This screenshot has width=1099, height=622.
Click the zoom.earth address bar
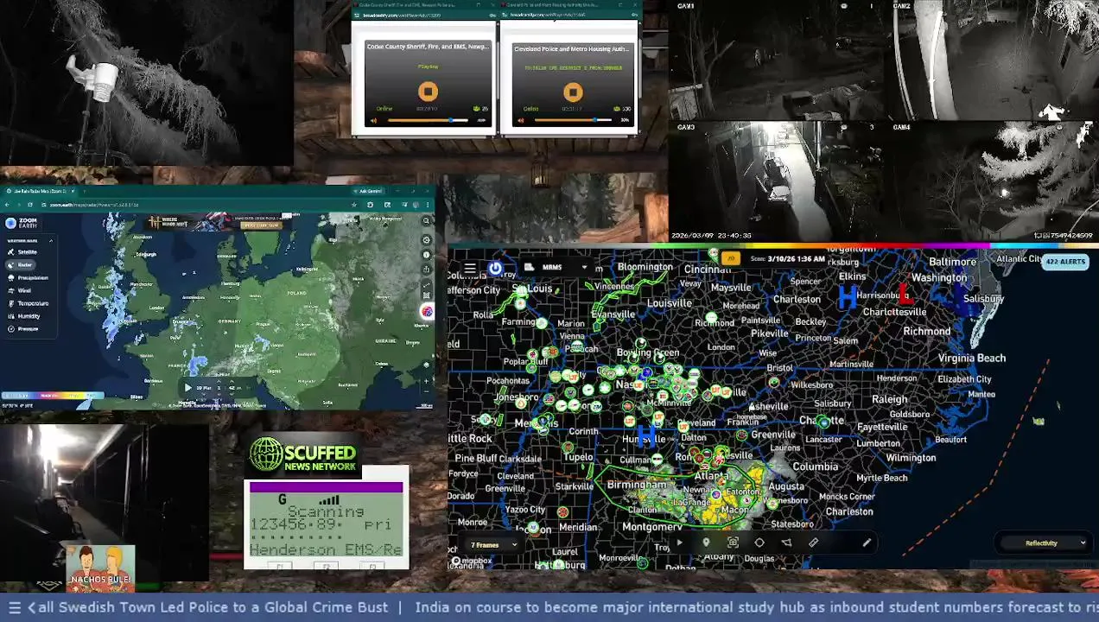(194, 205)
